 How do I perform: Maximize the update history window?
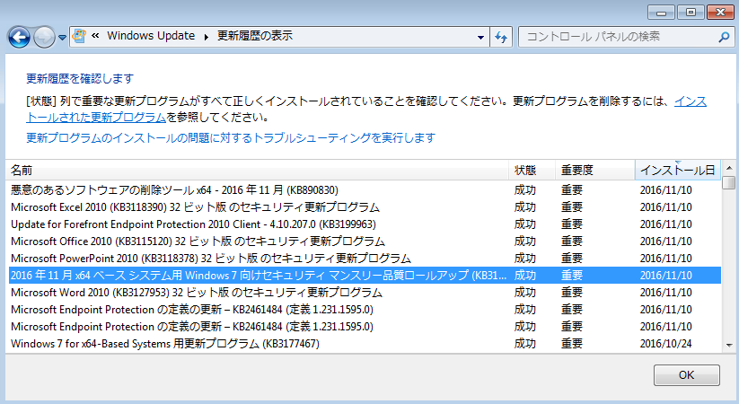691,13
